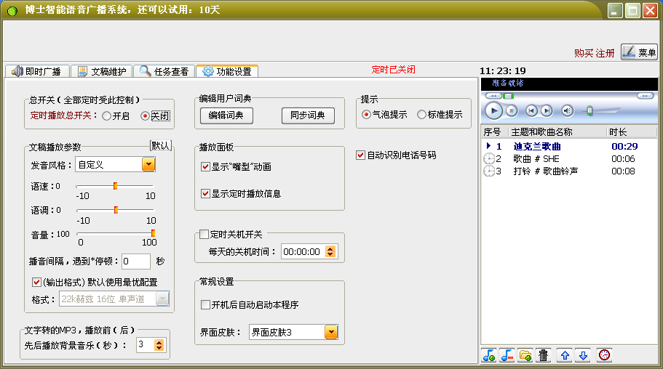Toggle 显示定时播放信息 checkbox

241,194
